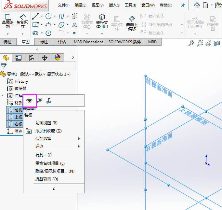Switch to the 评估 ribbon tab

(x=62, y=42)
